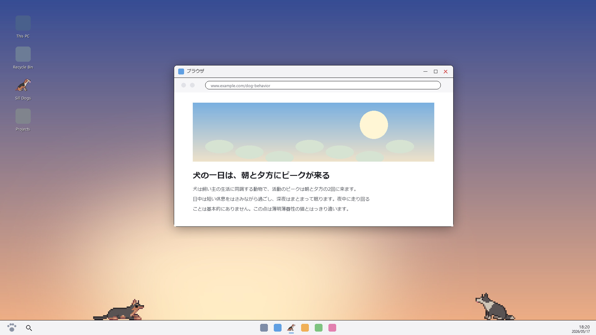
Task: Click the taskbar clock showing 18:20
Action: pyautogui.click(x=584, y=327)
